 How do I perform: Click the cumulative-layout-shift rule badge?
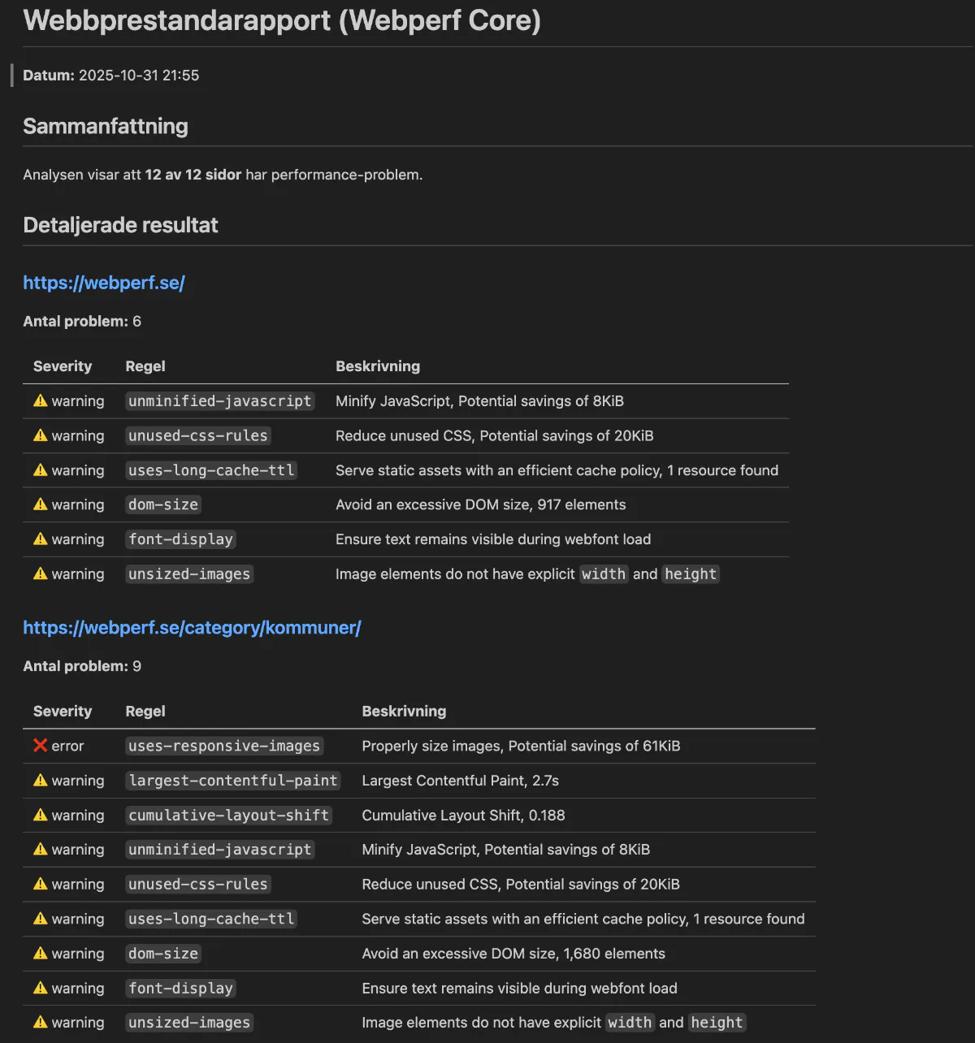tap(228, 815)
